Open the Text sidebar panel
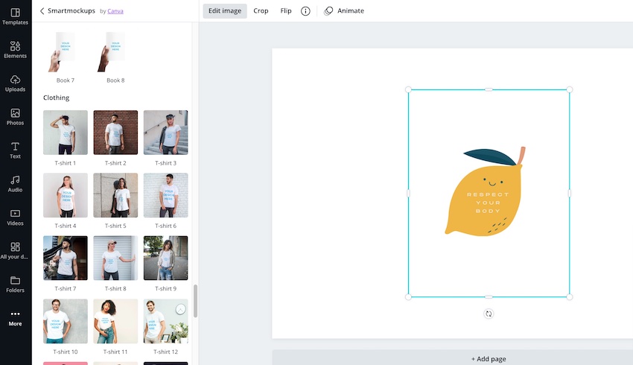The image size is (633, 365). (16, 150)
